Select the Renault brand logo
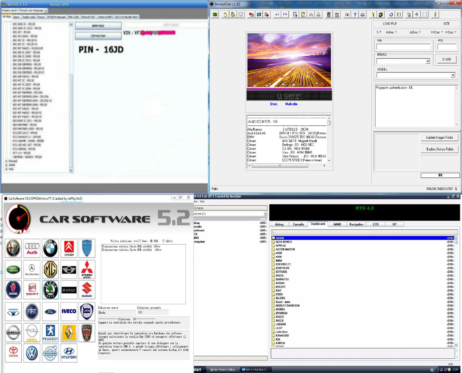Viewport: 462px width, 373px height. coord(69,333)
